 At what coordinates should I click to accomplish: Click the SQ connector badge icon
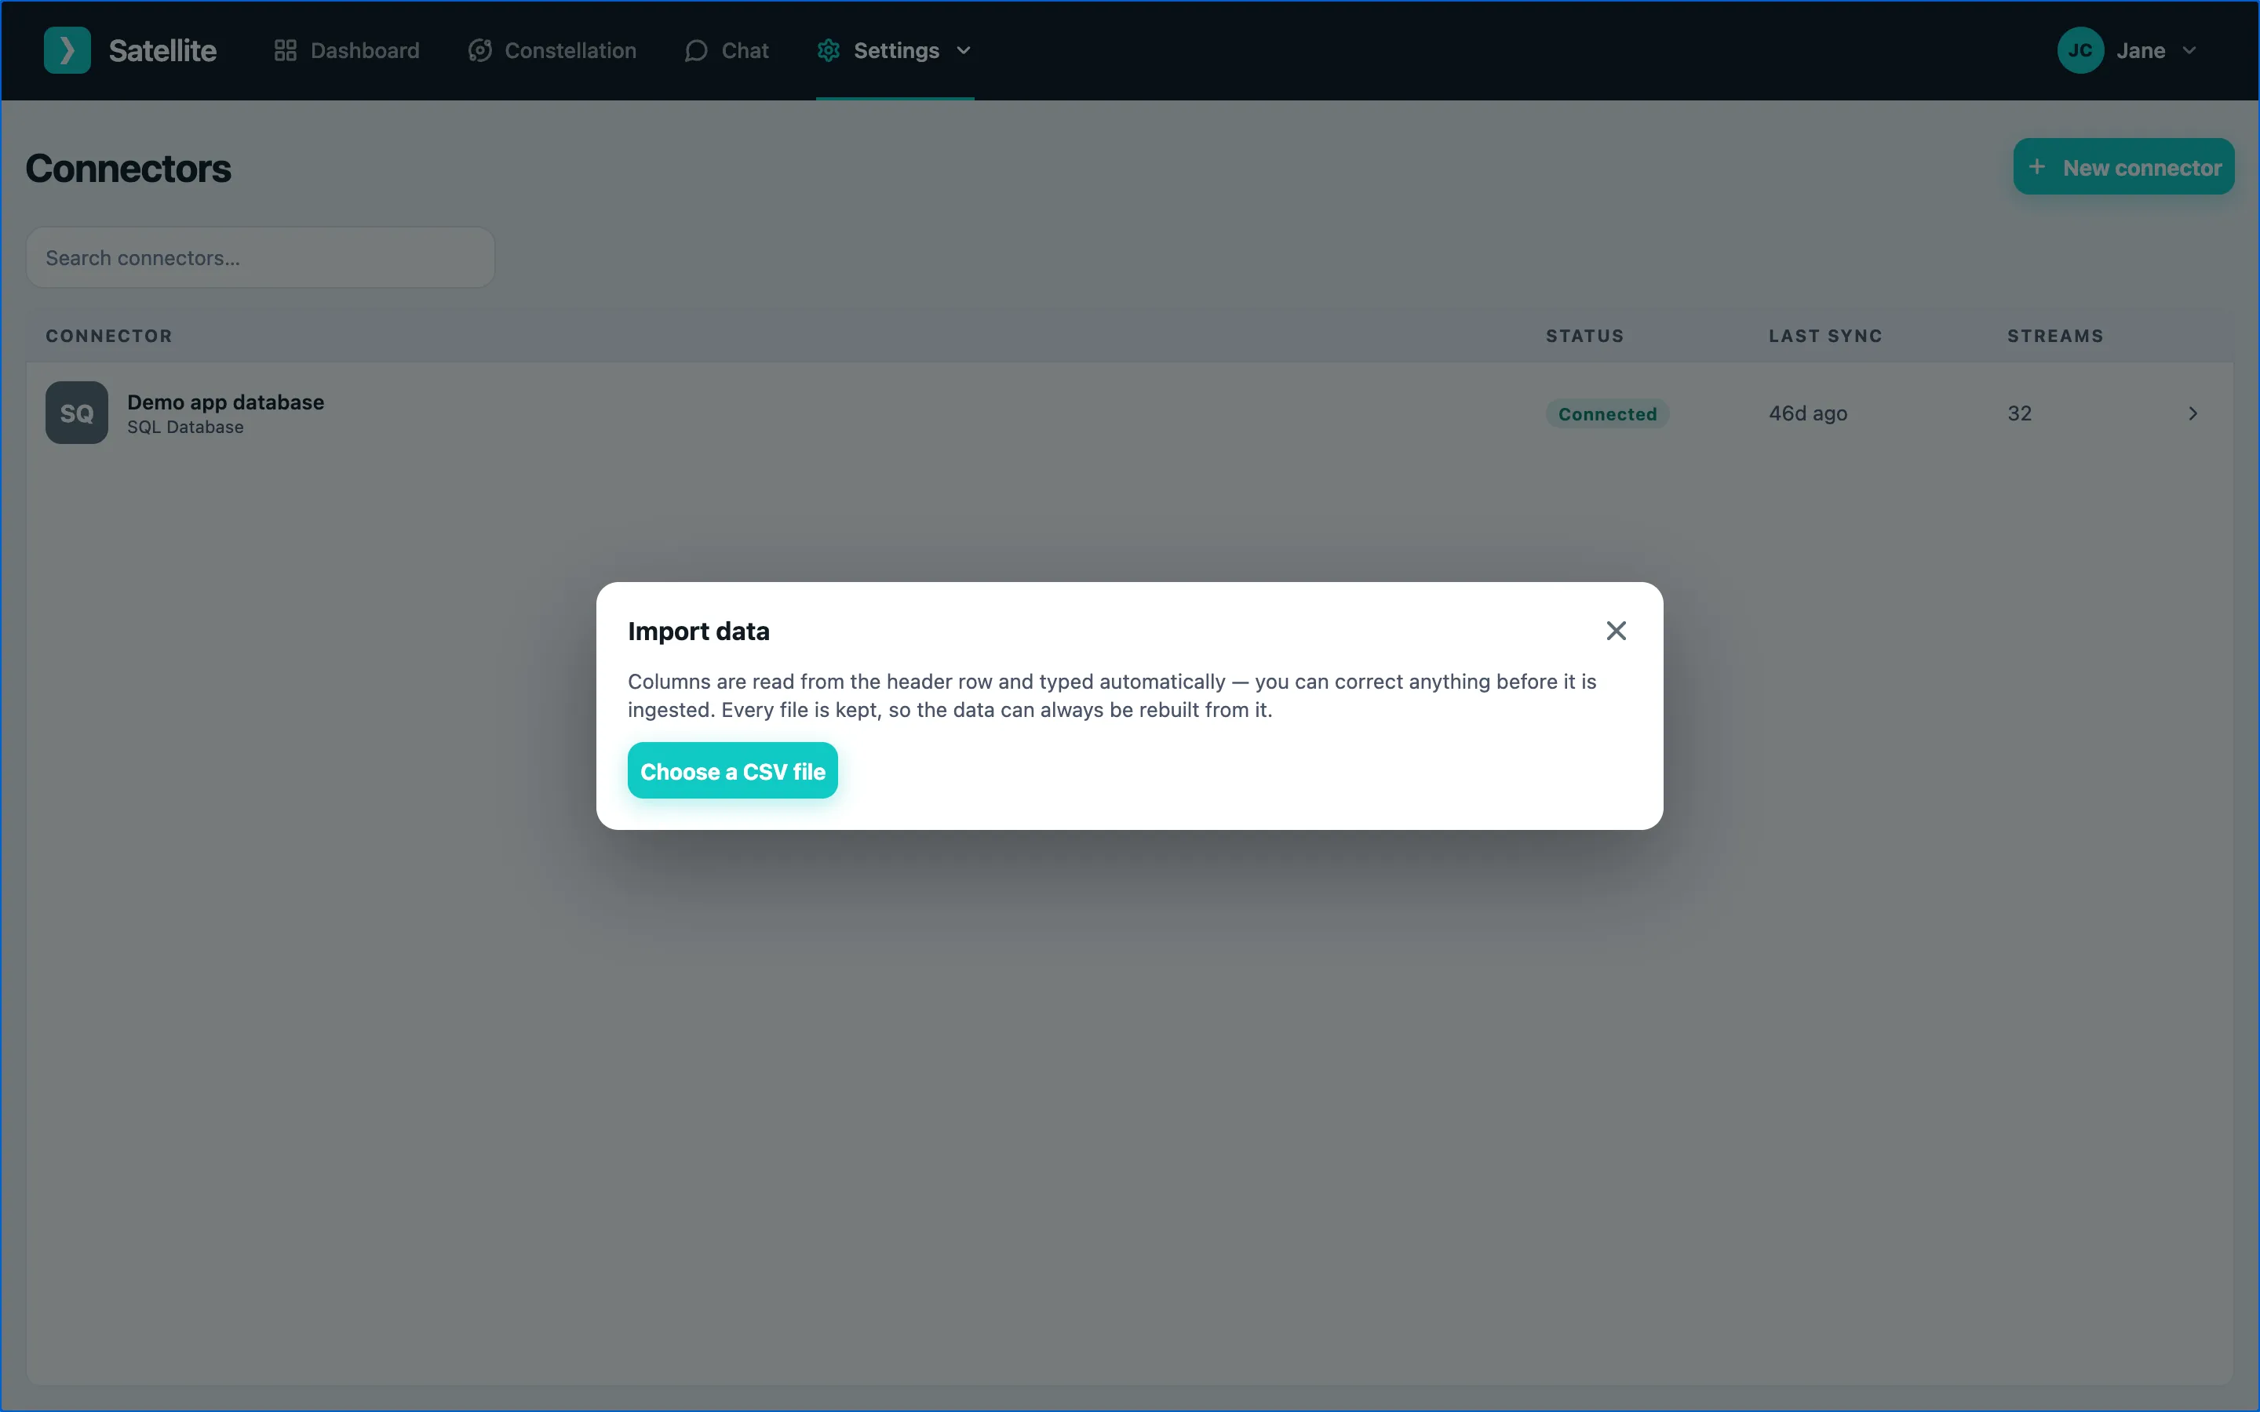pyautogui.click(x=77, y=413)
